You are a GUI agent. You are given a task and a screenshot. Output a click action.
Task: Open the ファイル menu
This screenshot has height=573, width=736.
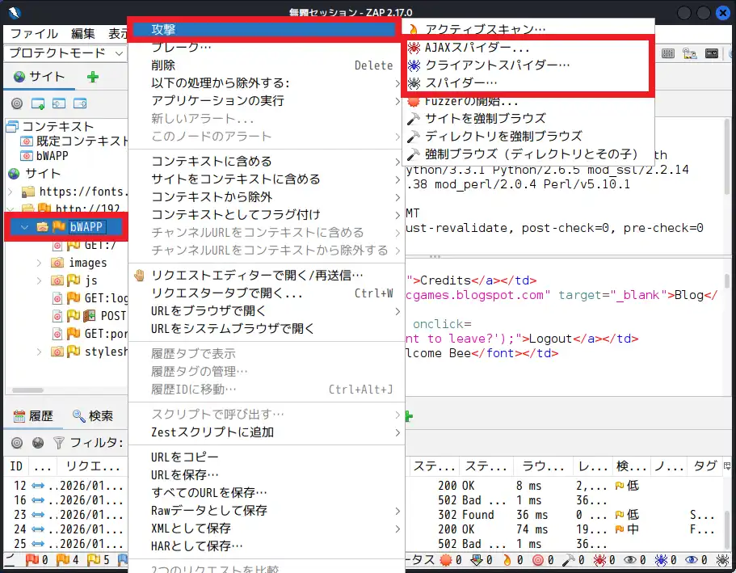click(x=33, y=33)
